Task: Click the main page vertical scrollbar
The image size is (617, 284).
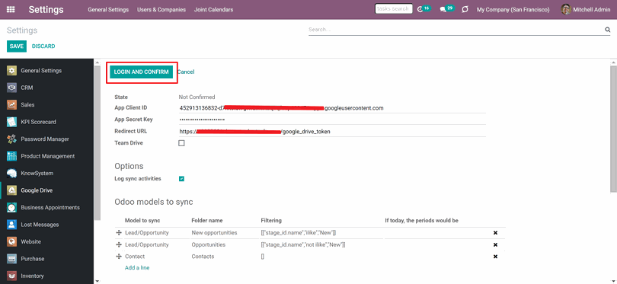Action: point(613,129)
